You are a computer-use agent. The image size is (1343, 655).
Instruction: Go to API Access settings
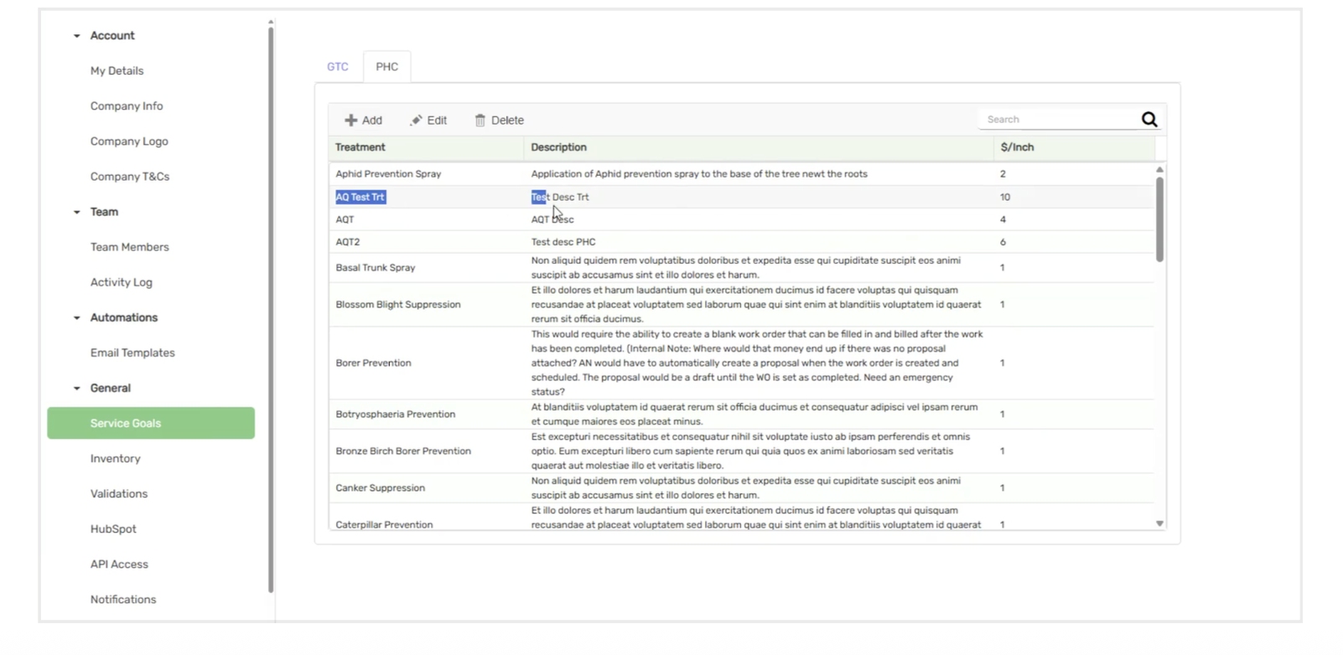[119, 565]
